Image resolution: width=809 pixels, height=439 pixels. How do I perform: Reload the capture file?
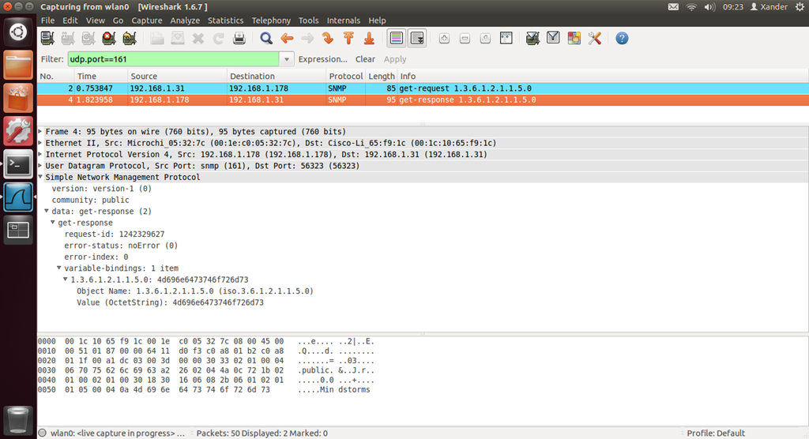click(x=219, y=38)
